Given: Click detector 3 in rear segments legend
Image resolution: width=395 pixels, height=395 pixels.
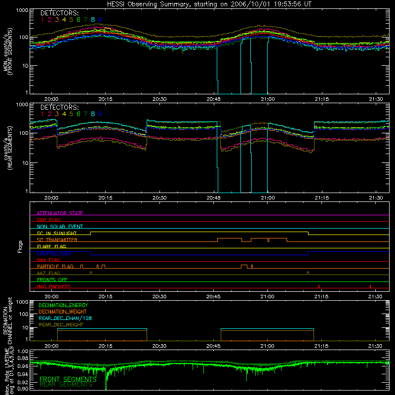Looking at the screenshot, I should [57, 114].
